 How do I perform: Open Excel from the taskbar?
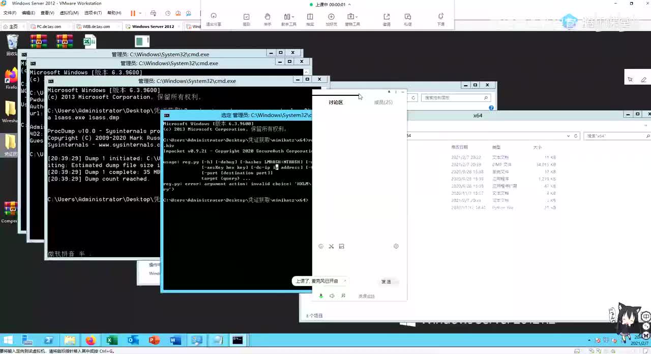coord(111,340)
